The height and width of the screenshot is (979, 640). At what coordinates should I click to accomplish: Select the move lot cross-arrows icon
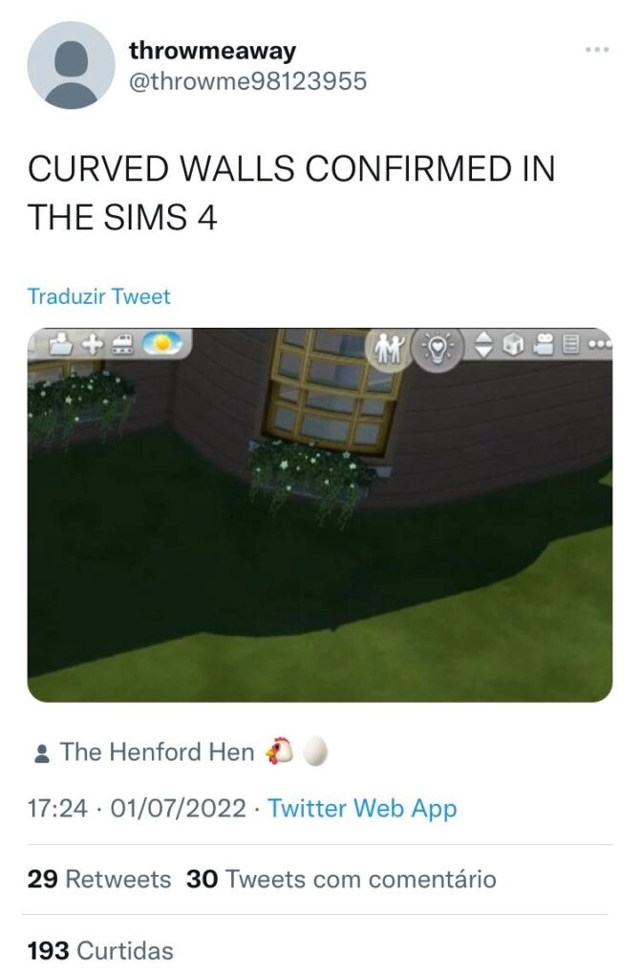(x=93, y=344)
